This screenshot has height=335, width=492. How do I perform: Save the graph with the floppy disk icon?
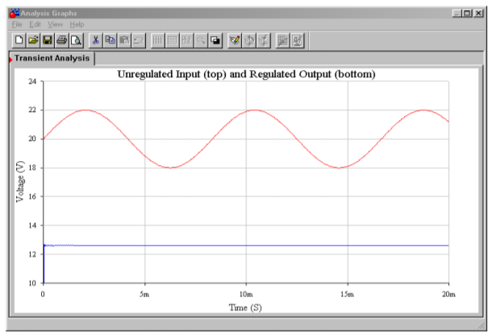[x=48, y=39]
